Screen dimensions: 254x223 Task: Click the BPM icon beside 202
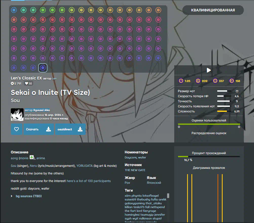(x=198, y=81)
